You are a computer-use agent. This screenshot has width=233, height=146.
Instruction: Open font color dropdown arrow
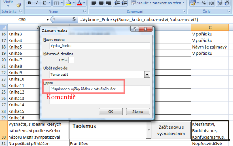pyautogui.click(x=84, y=3)
